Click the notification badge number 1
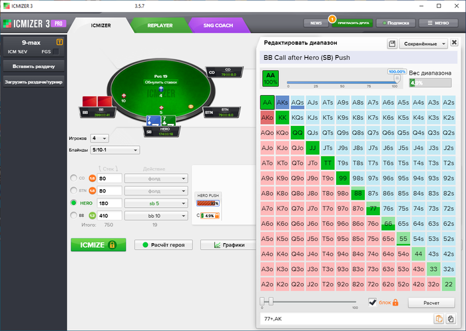The height and width of the screenshot is (331, 466). tap(332, 19)
